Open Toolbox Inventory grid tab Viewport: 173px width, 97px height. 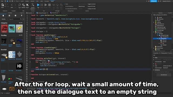pos(9,16)
